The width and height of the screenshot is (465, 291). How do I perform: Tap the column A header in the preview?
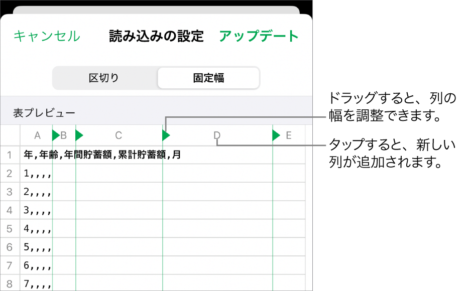pos(37,135)
